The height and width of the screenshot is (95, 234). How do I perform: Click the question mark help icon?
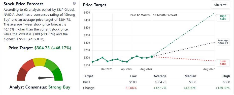coord(74,3)
